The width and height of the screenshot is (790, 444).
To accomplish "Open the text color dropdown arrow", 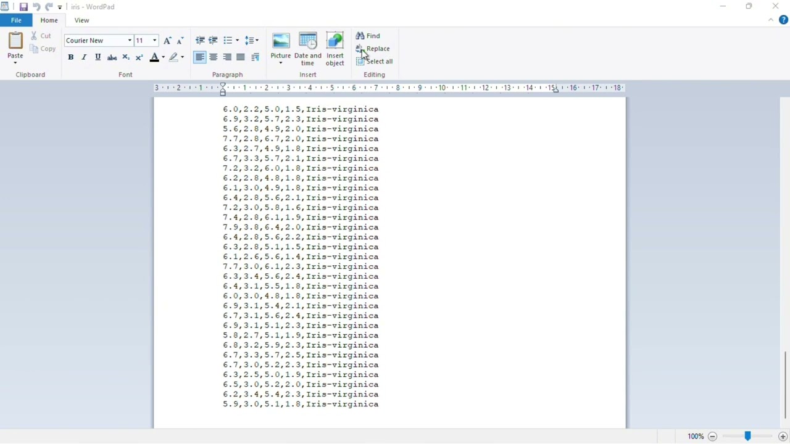I will 164,57.
